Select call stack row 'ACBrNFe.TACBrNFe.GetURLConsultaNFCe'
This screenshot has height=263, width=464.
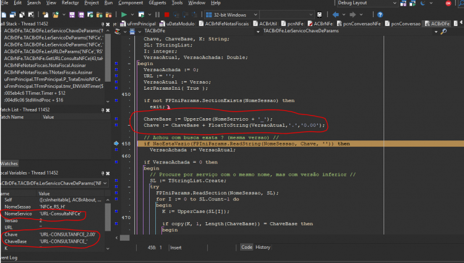tap(53, 58)
